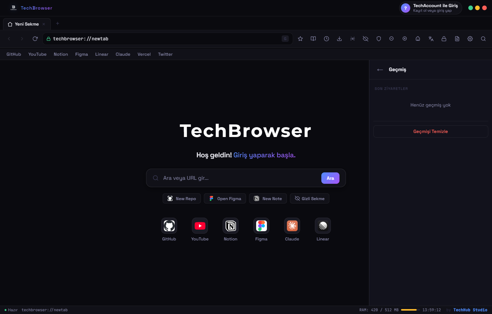Open Claude shortcut tile
This screenshot has width=492, height=314.
(292, 226)
